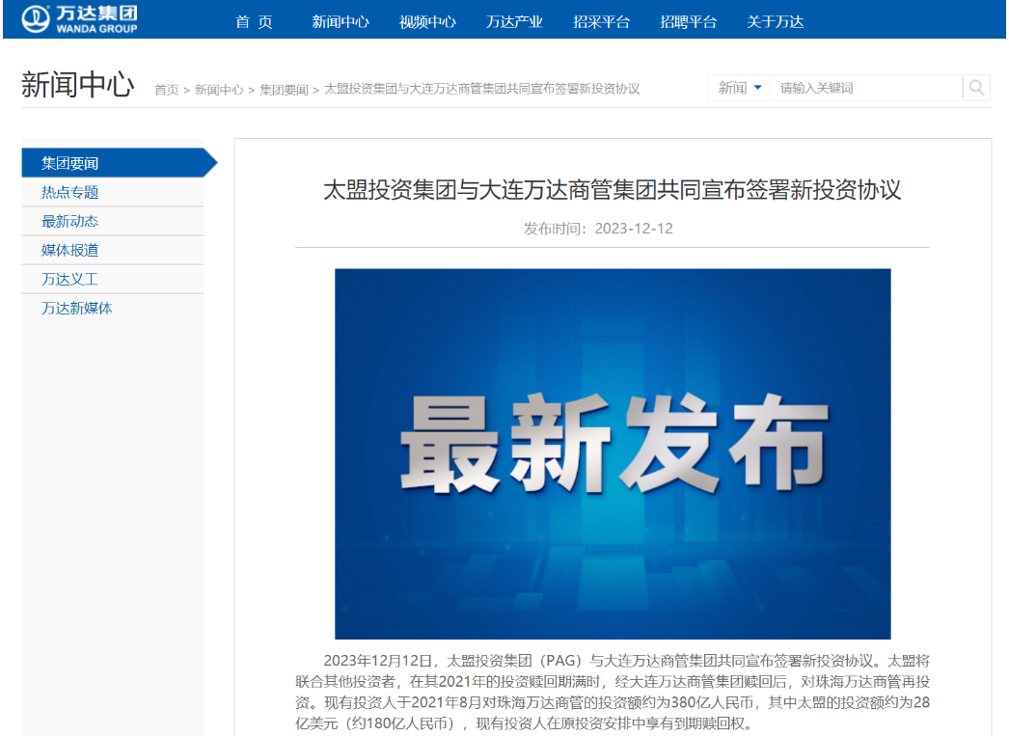This screenshot has height=736, width=1009.
Task: Click 首页 breadcrumb link
Action: click(166, 90)
